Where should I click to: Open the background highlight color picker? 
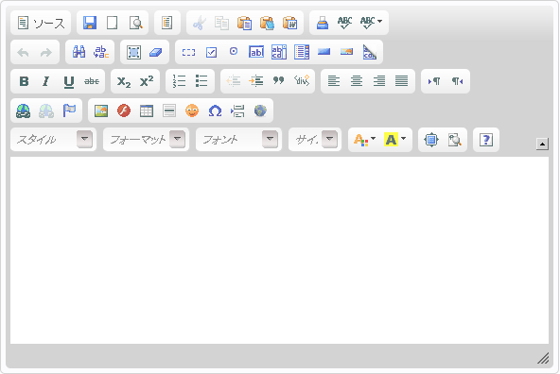394,140
